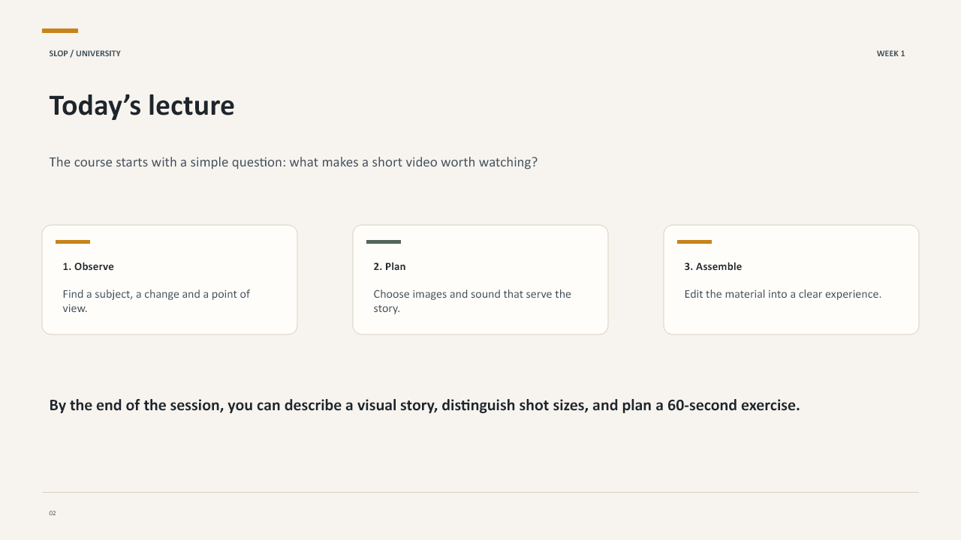The image size is (961, 540).
Task: Select text 'Edit the material into a clear experience.'
Action: pos(783,294)
